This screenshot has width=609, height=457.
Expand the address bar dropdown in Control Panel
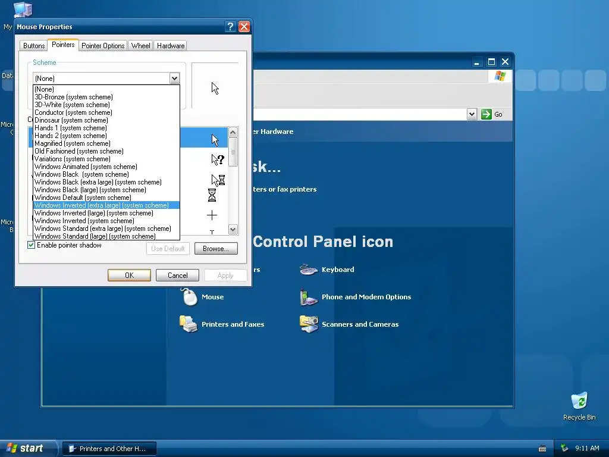pyautogui.click(x=472, y=114)
